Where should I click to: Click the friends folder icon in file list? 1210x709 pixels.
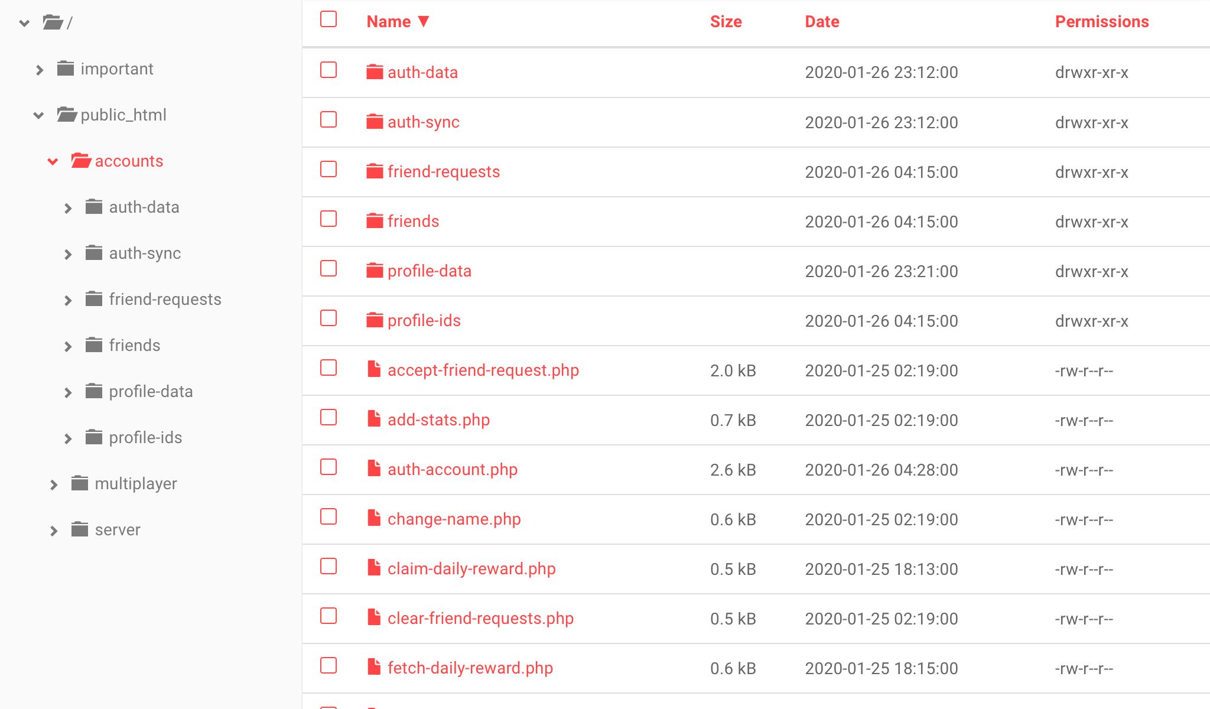[x=375, y=221]
